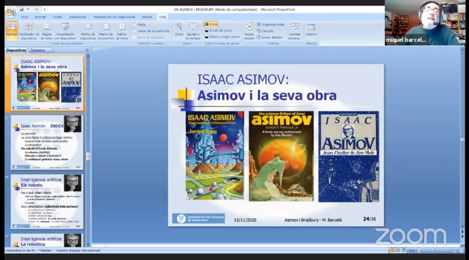Click the Office button logo
Image resolution: width=469 pixels, height=260 pixels.
(x=11, y=12)
